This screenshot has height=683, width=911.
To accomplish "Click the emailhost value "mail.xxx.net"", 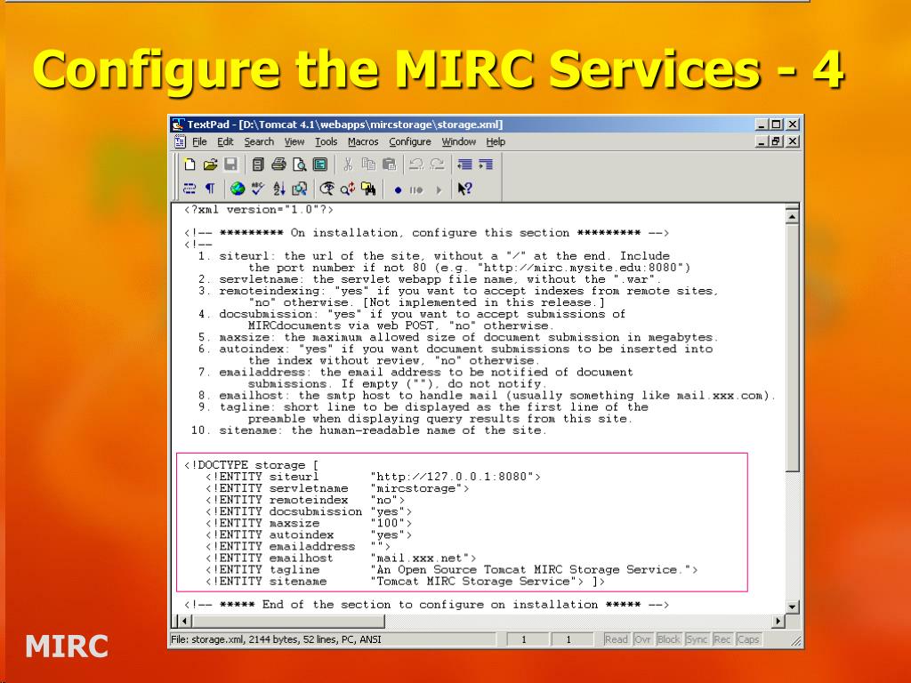I will pyautogui.click(x=420, y=558).
